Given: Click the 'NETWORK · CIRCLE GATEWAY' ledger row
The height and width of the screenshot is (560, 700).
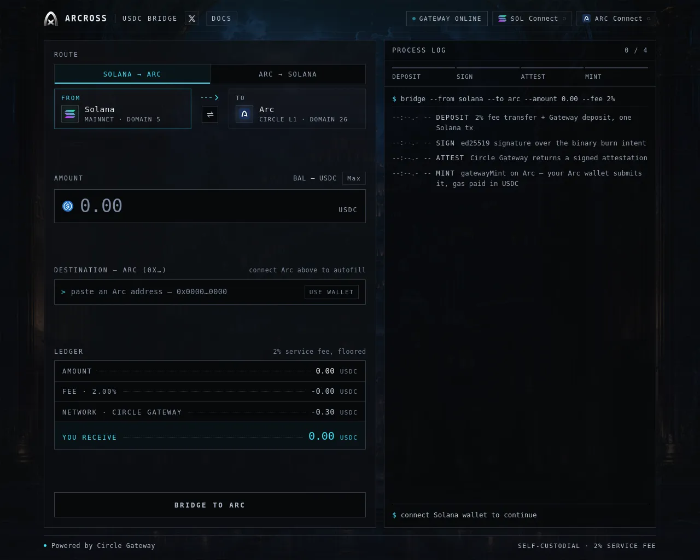Looking at the screenshot, I should (210, 412).
